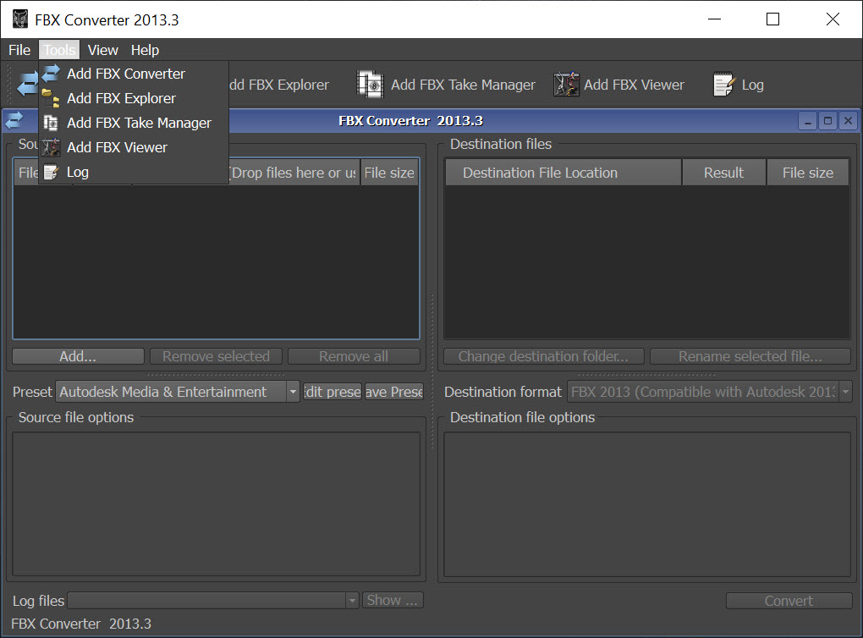Click Add FBX Take Manager toolbar film icon
Viewport: 863px width, 638px height.
pyautogui.click(x=370, y=85)
